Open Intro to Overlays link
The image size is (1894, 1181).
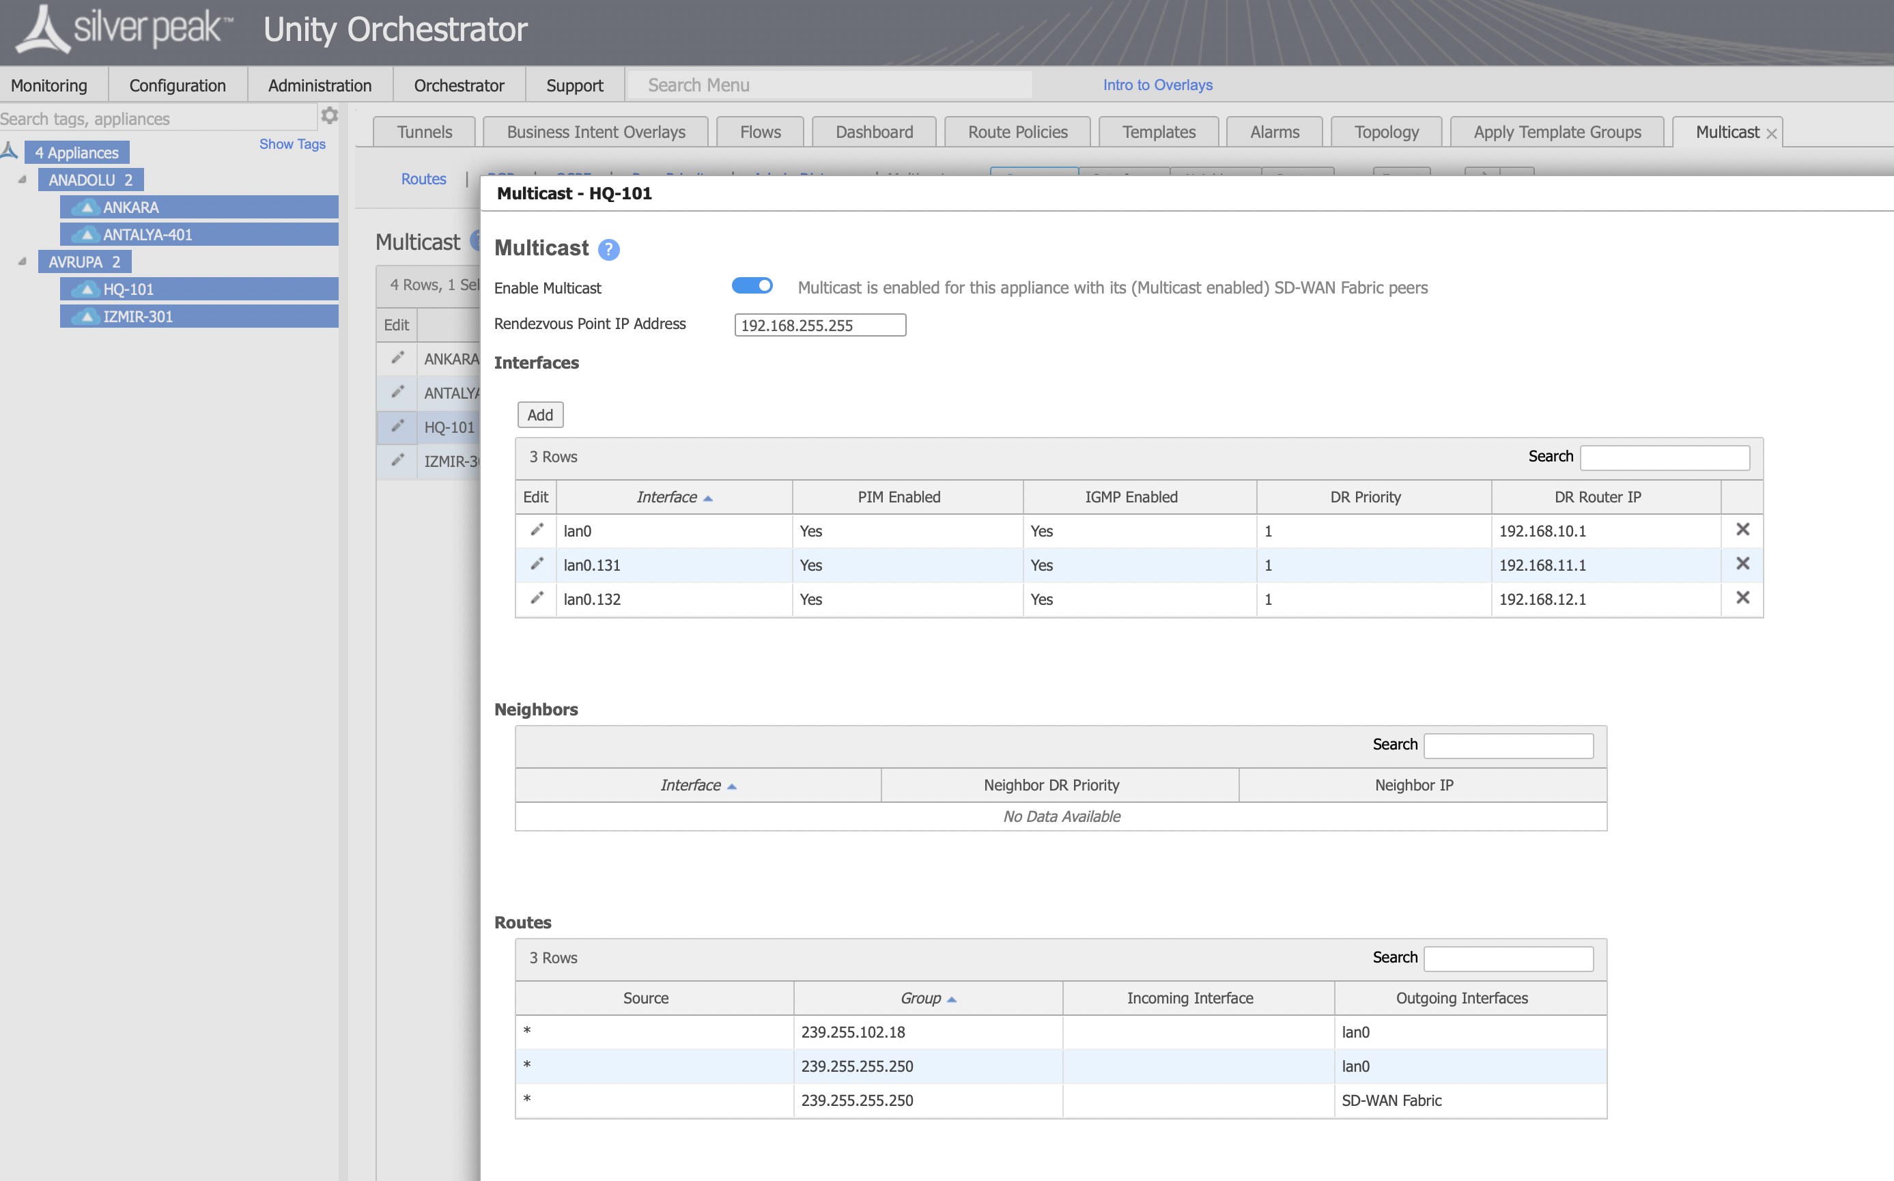[1157, 85]
